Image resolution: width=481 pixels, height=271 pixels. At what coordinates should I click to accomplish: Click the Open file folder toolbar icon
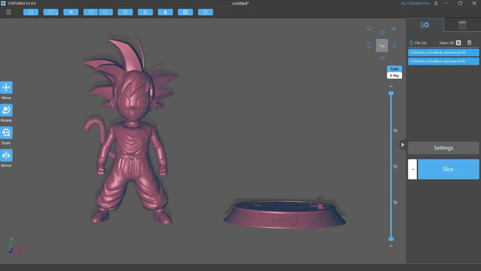tap(31, 12)
